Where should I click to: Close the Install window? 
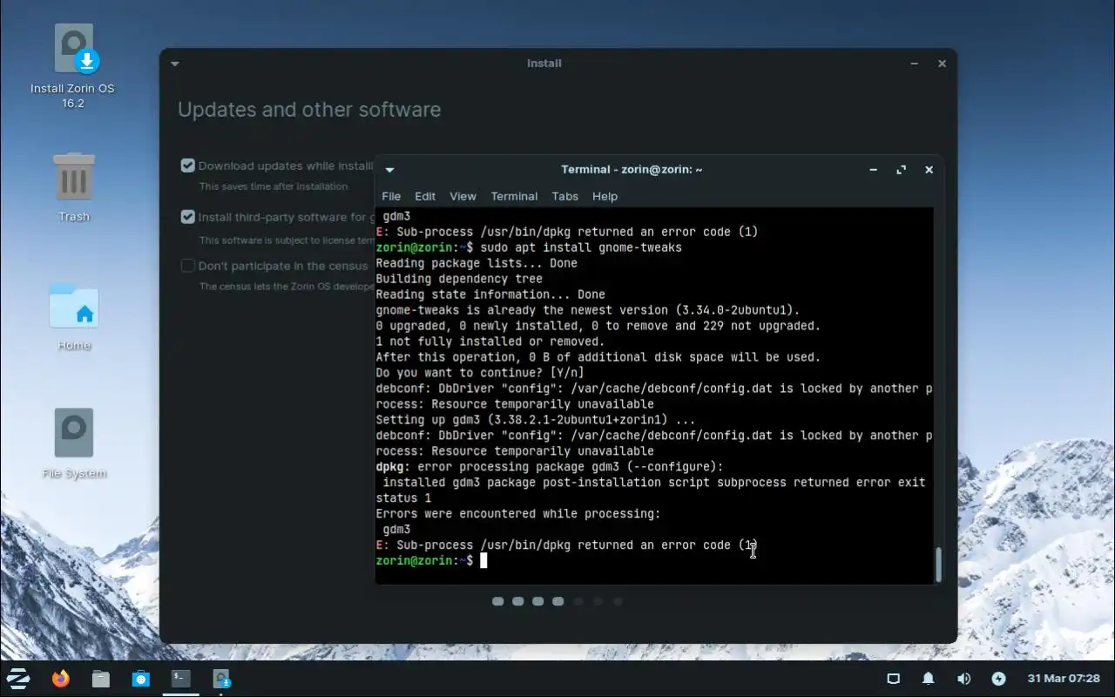pos(942,64)
